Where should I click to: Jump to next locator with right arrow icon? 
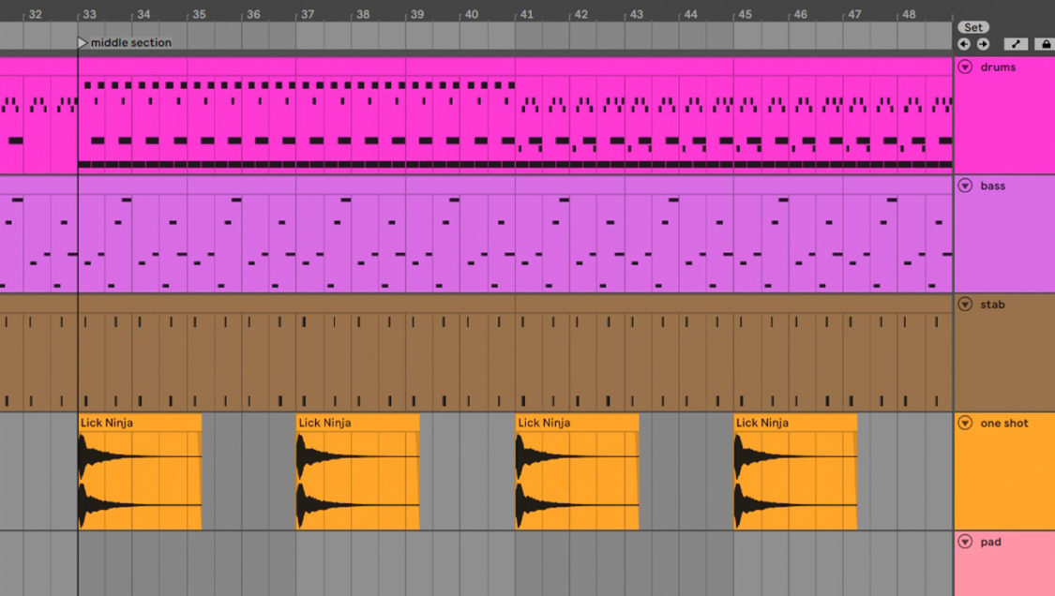[x=984, y=43]
